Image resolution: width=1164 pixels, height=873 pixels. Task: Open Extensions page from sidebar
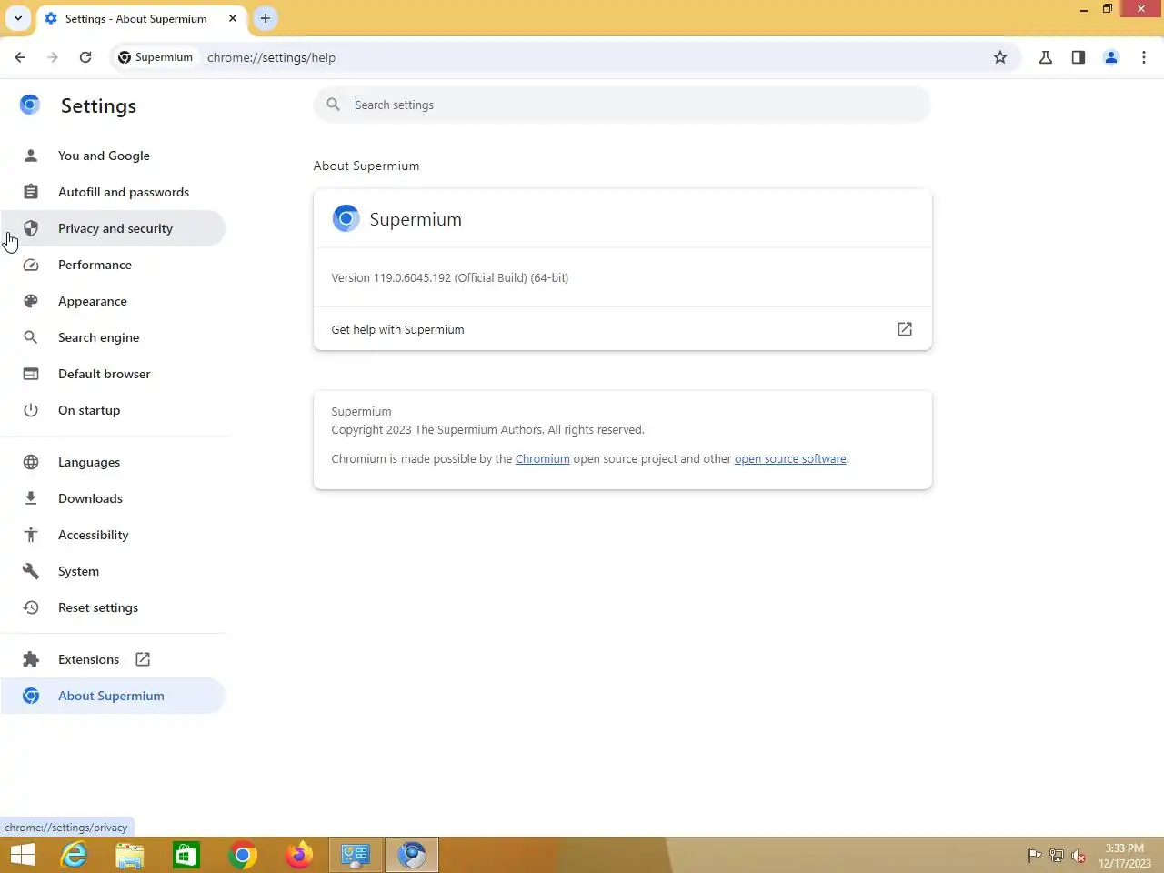(x=113, y=659)
